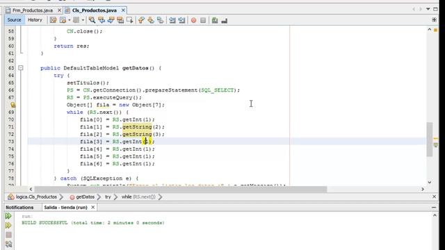Click the navigate Back icon in editor toolbar
This screenshot has width=445, height=250.
tap(63, 20)
